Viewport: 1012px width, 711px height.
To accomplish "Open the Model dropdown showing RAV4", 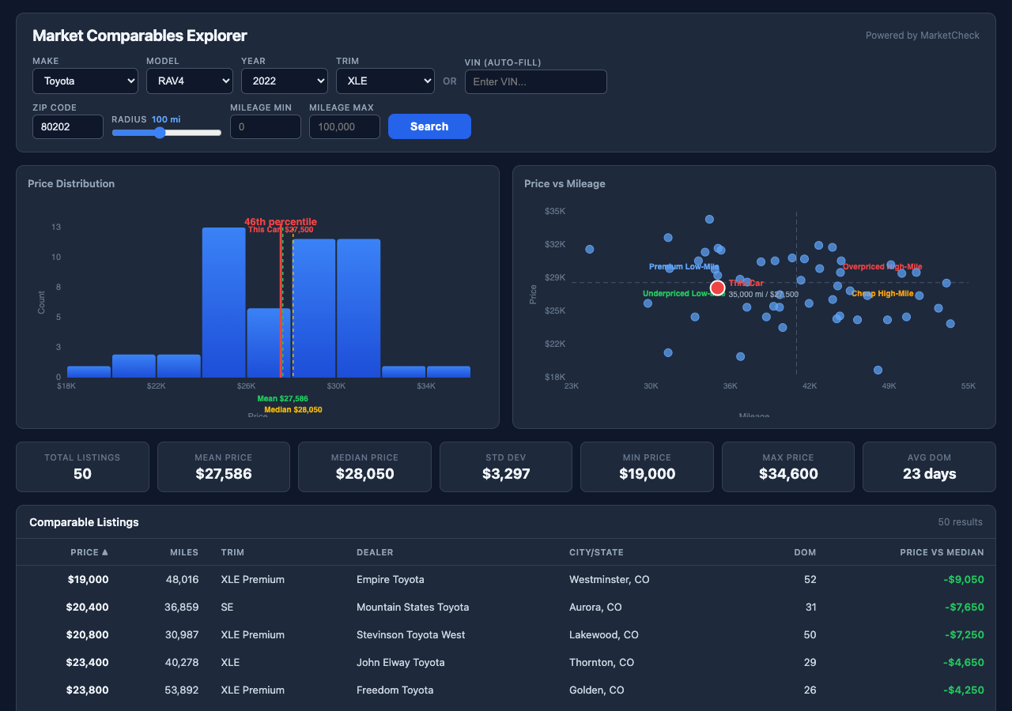I will [189, 81].
